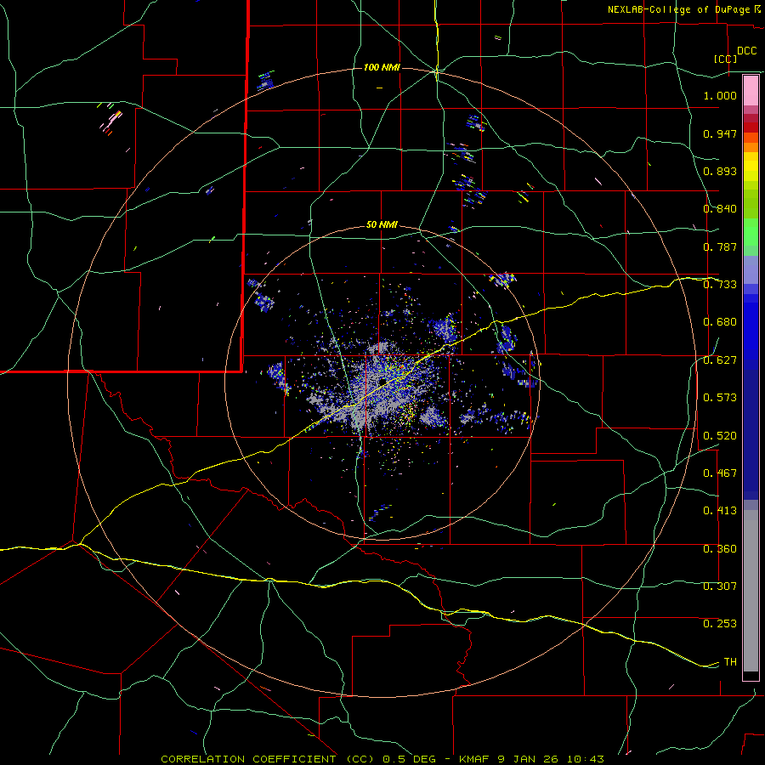
Task: Select the 0.413 legend value
Action: coord(720,511)
